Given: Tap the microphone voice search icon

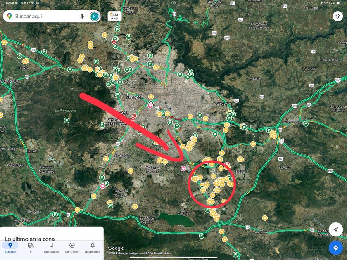Looking at the screenshot, I should point(82,16).
